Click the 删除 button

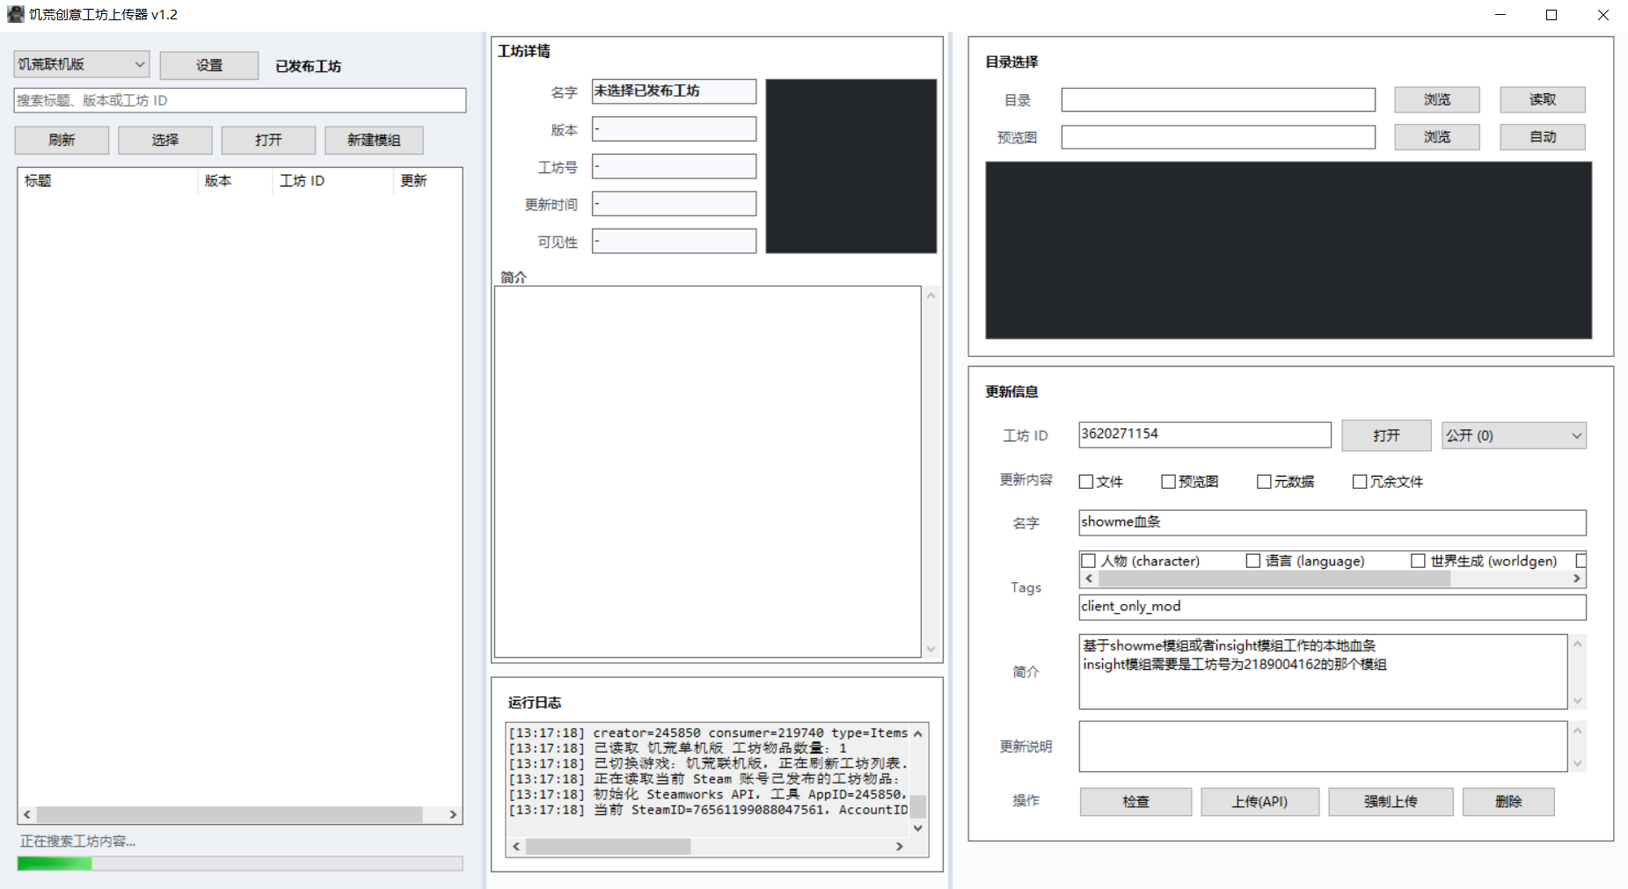(x=1508, y=801)
